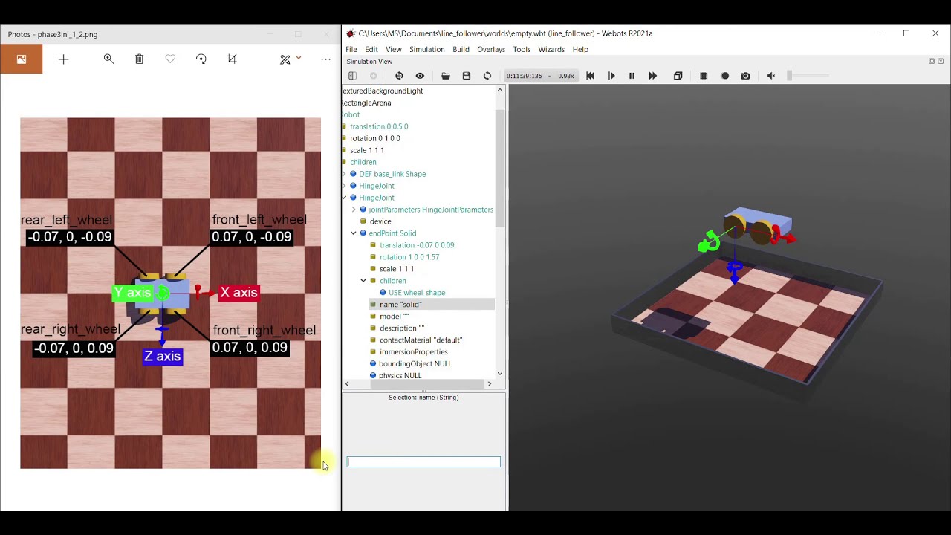Collapse the children node under endPoint Solid
Image resolution: width=951 pixels, height=535 pixels.
tap(363, 281)
